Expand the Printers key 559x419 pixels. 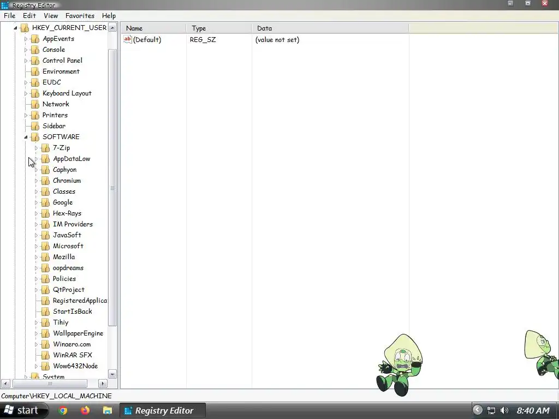point(26,115)
